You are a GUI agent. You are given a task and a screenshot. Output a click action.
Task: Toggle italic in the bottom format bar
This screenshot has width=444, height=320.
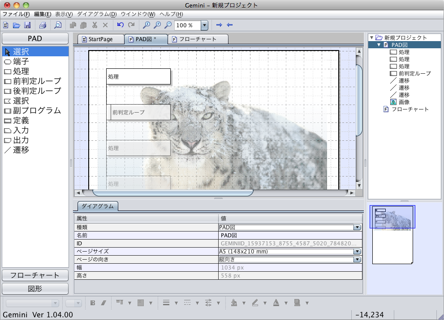click(103, 303)
